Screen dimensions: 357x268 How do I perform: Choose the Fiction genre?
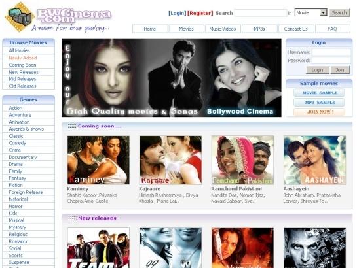16,185
